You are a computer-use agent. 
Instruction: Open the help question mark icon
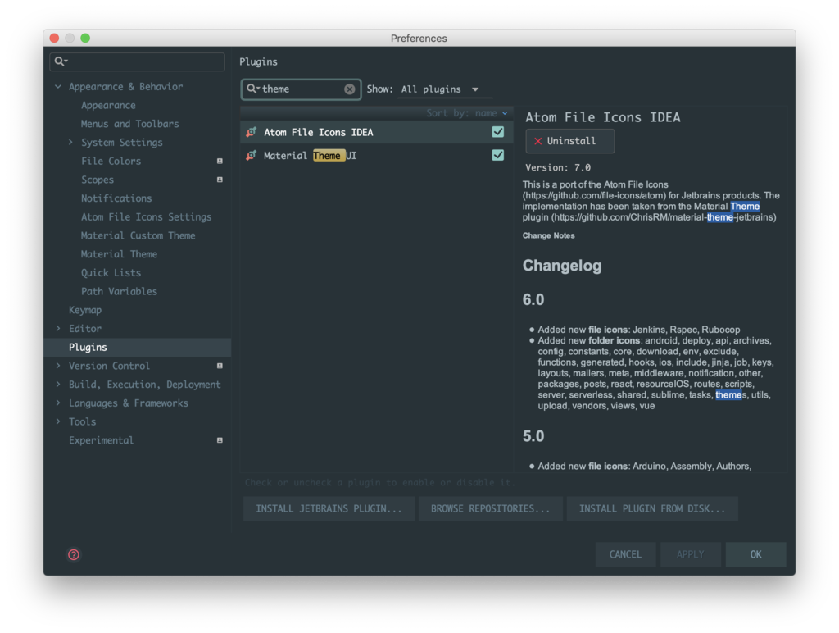click(x=74, y=555)
